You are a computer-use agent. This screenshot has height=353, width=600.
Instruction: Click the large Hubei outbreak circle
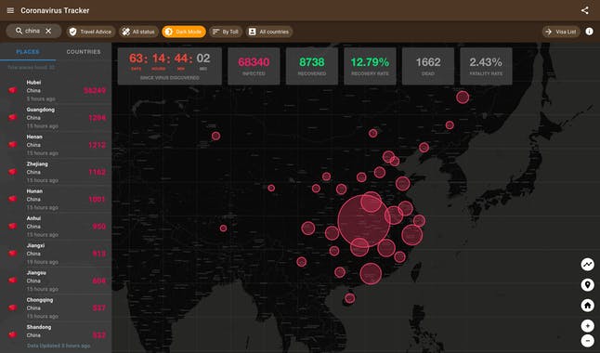click(363, 221)
